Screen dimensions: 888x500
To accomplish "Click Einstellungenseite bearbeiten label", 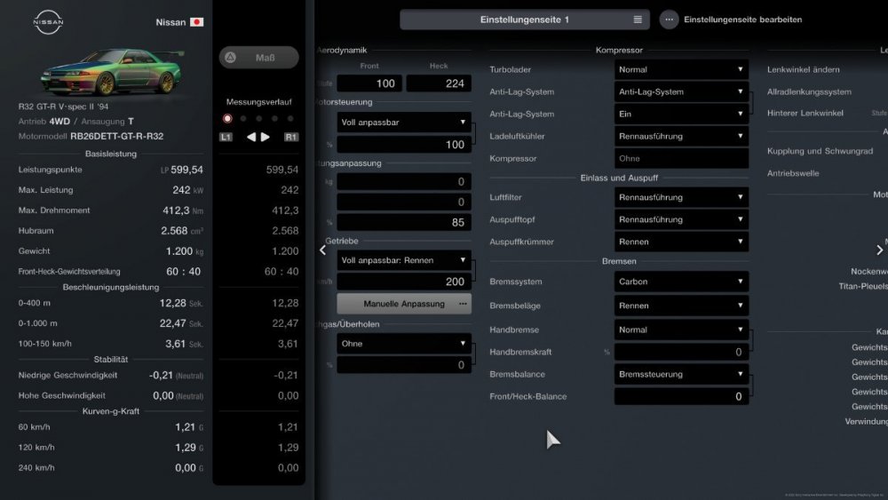I will coord(742,20).
